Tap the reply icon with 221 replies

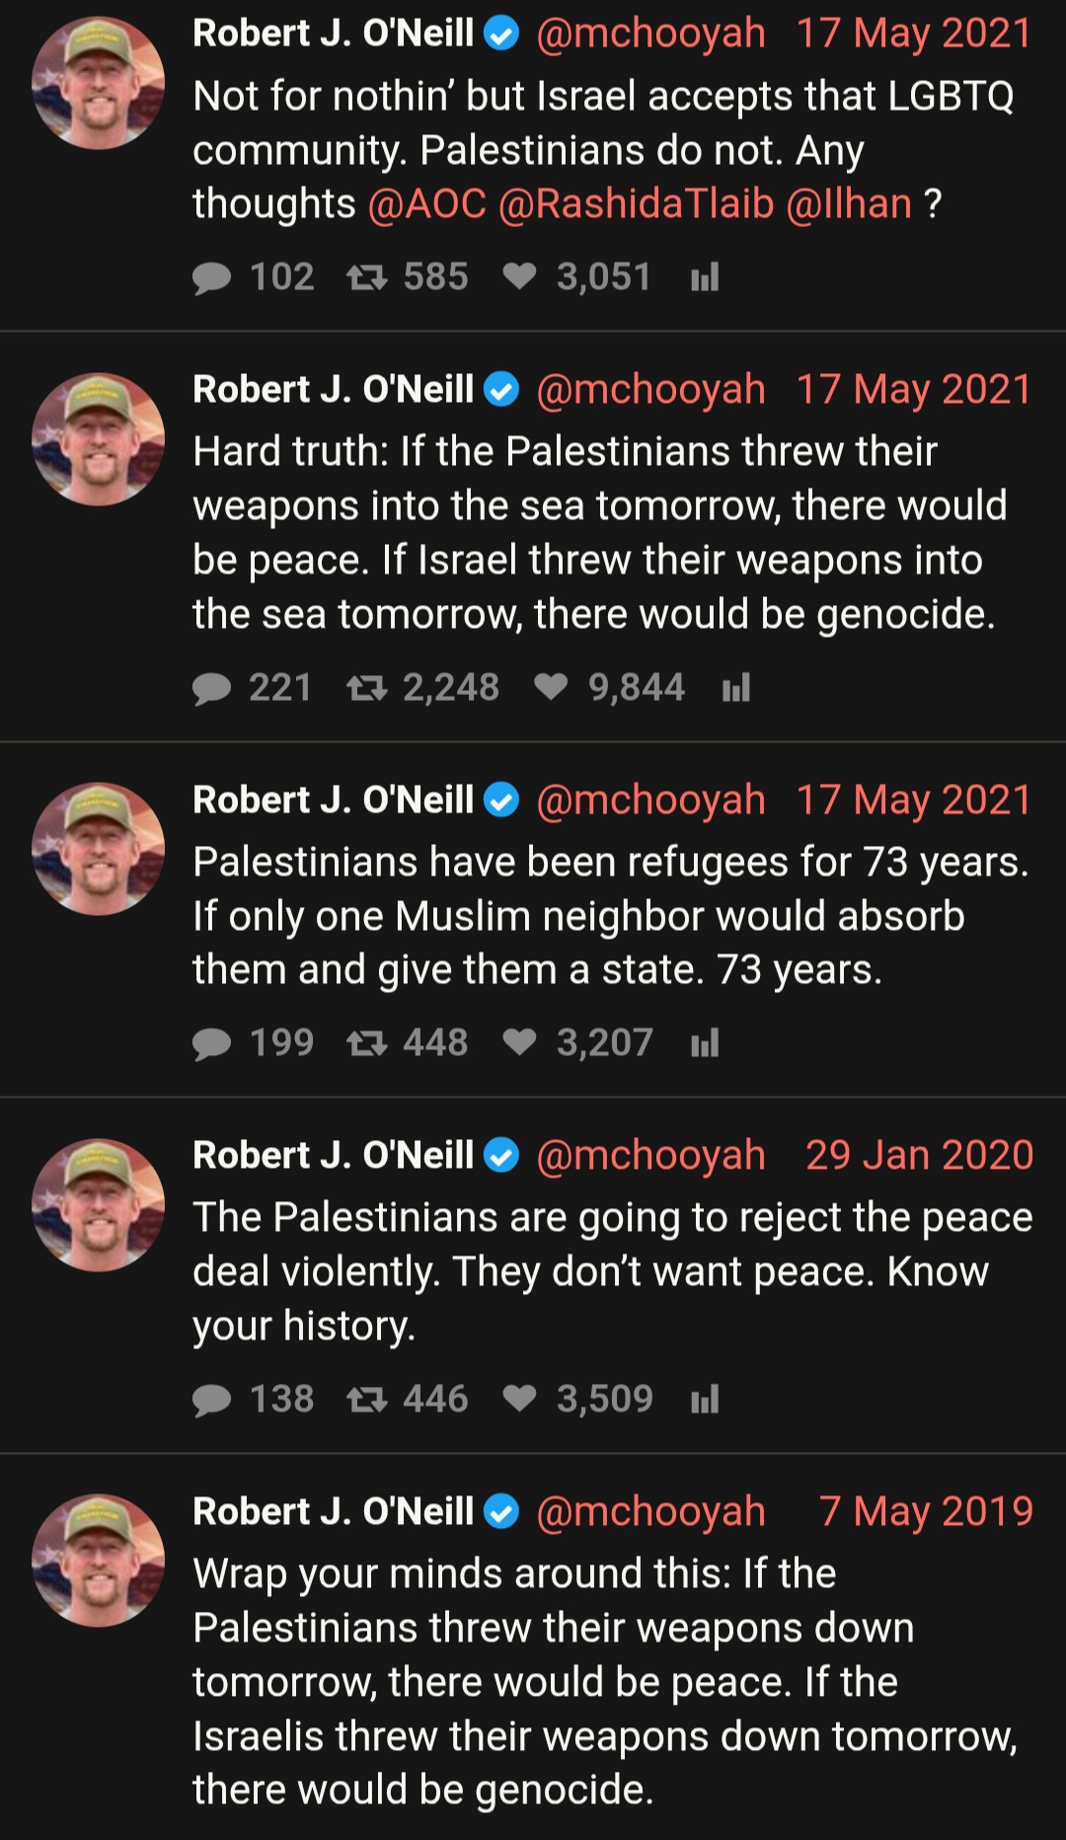[211, 689]
